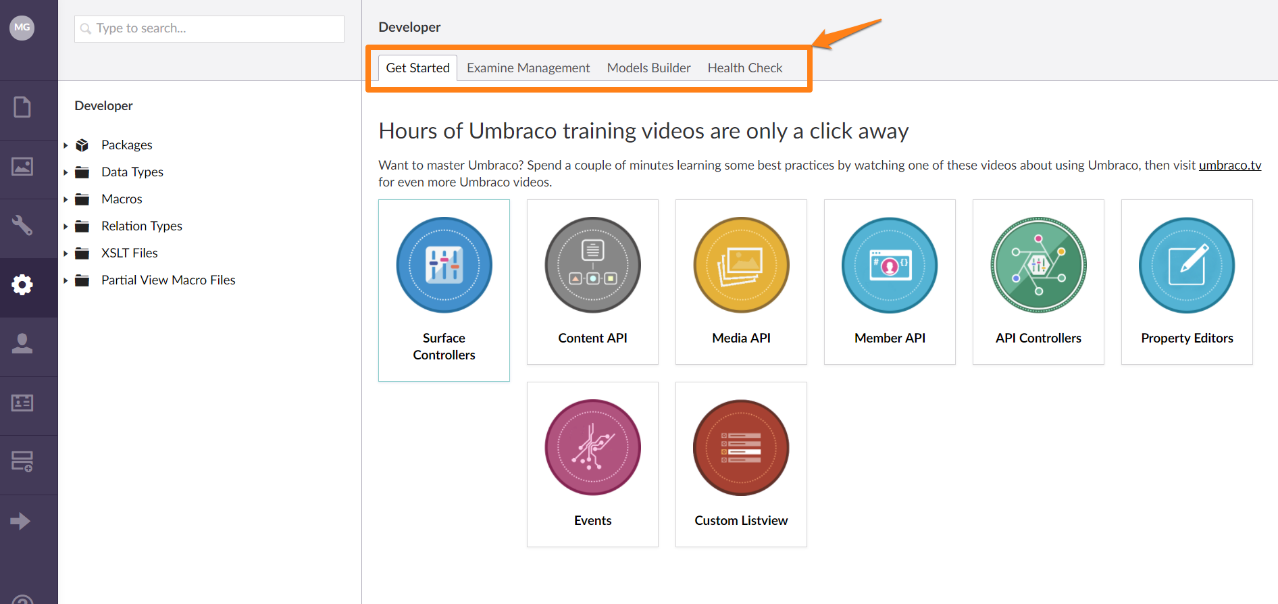Open the Forms section icon
Viewport: 1278px width, 604px height.
pos(22,461)
